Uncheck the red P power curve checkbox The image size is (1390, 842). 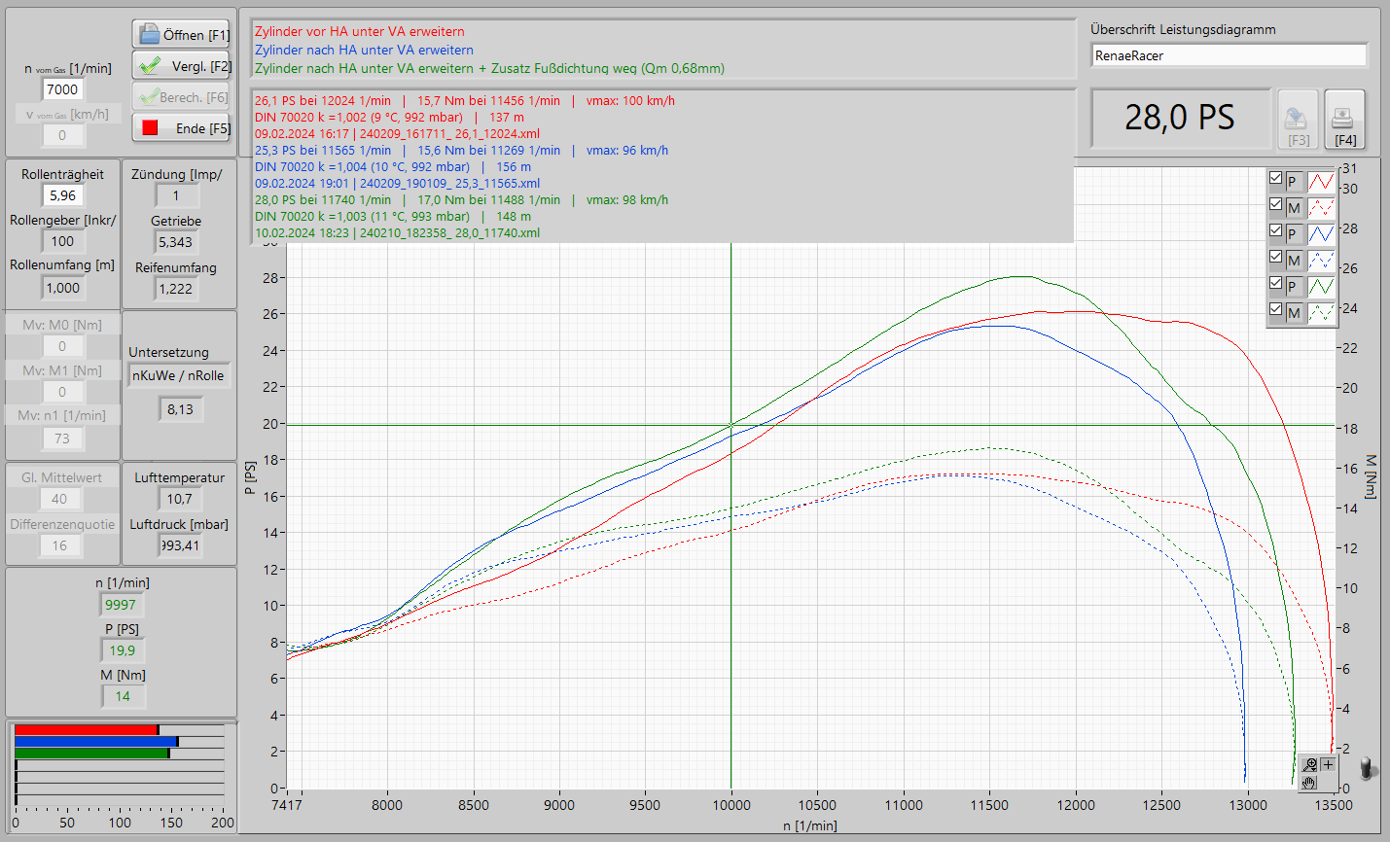(x=1275, y=178)
